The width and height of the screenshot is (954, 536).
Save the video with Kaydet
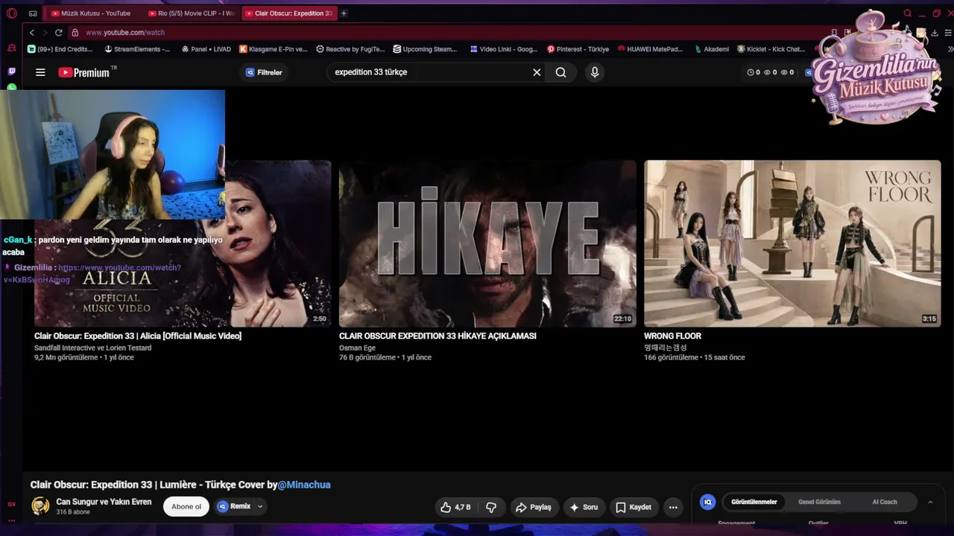634,507
